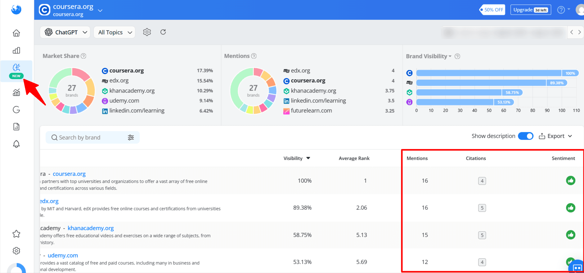
Task: Click the Upgrade button
Action: pyautogui.click(x=531, y=10)
